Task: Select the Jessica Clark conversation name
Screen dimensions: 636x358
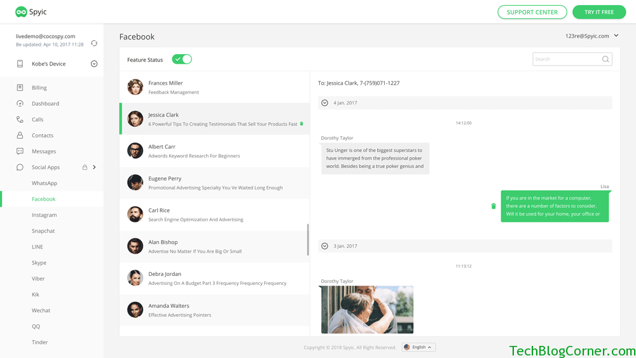Action: [x=163, y=114]
